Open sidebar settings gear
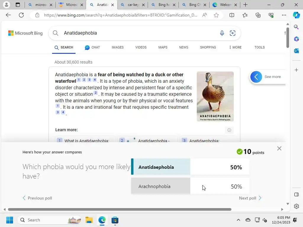Image resolution: width=303 pixels, height=227 pixels. (296, 206)
